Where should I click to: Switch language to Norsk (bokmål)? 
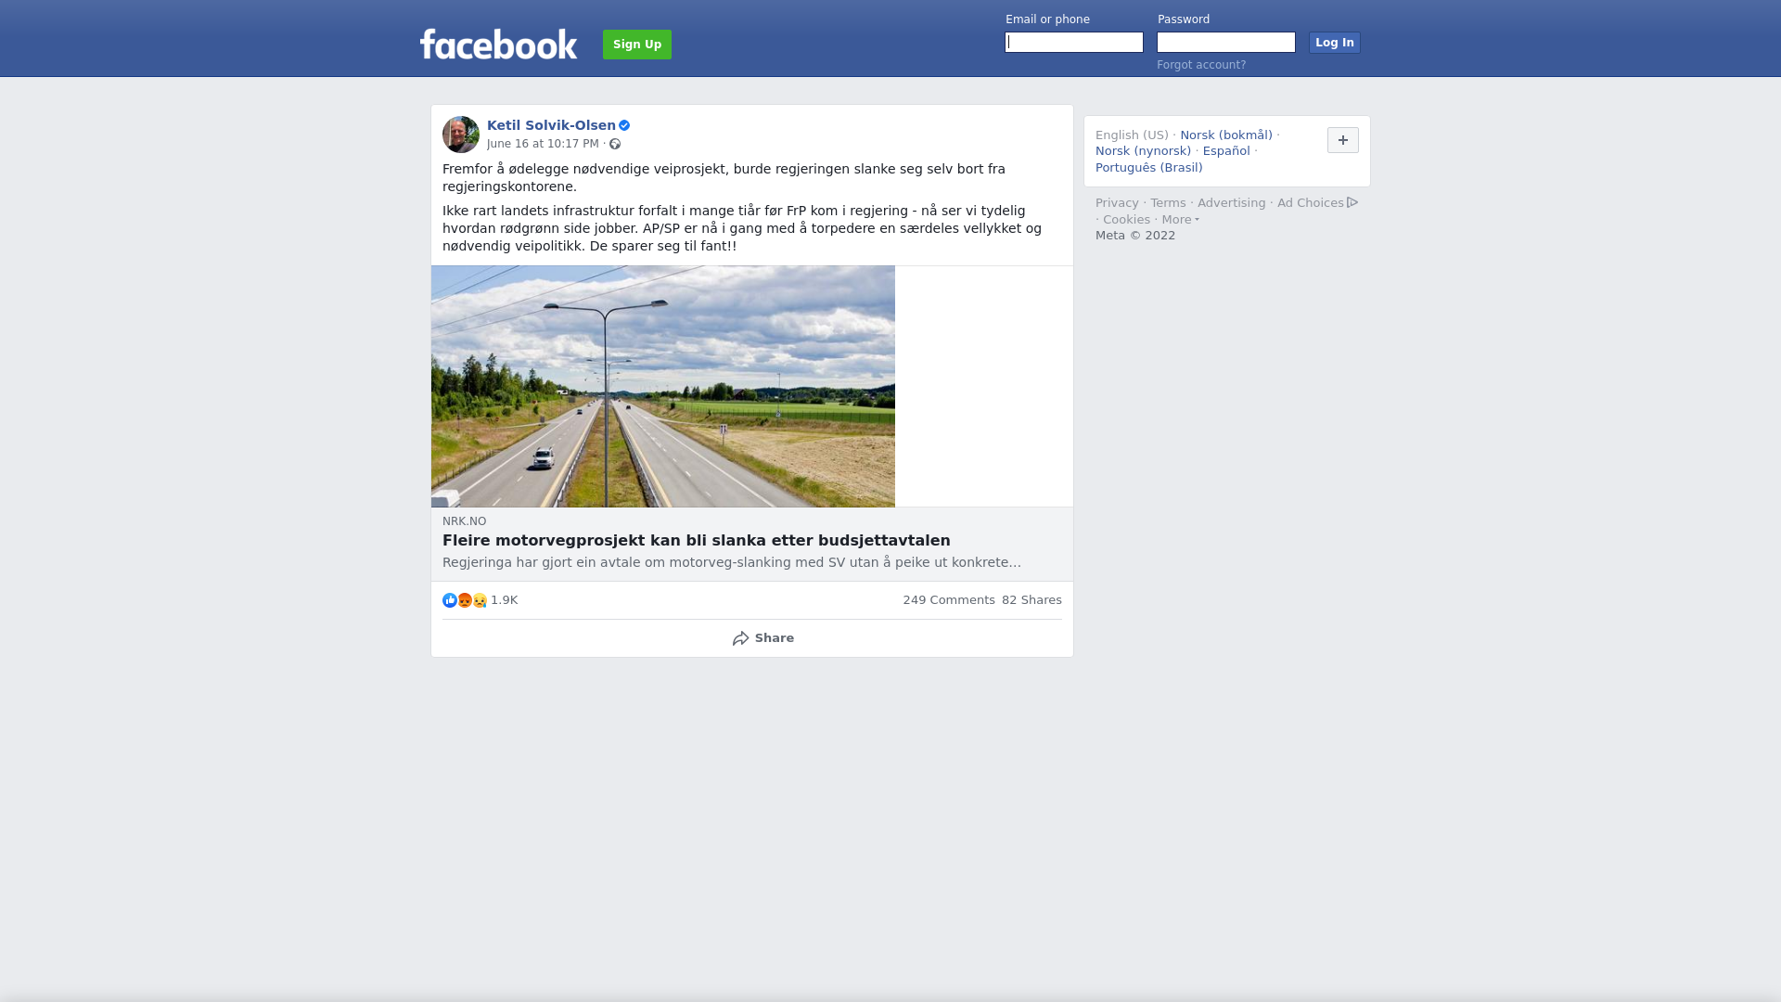click(1226, 135)
